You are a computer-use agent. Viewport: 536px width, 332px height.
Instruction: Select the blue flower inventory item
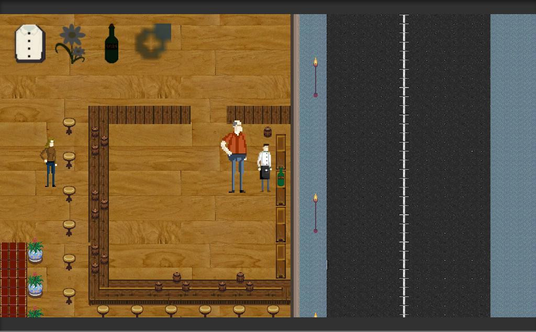click(x=71, y=44)
